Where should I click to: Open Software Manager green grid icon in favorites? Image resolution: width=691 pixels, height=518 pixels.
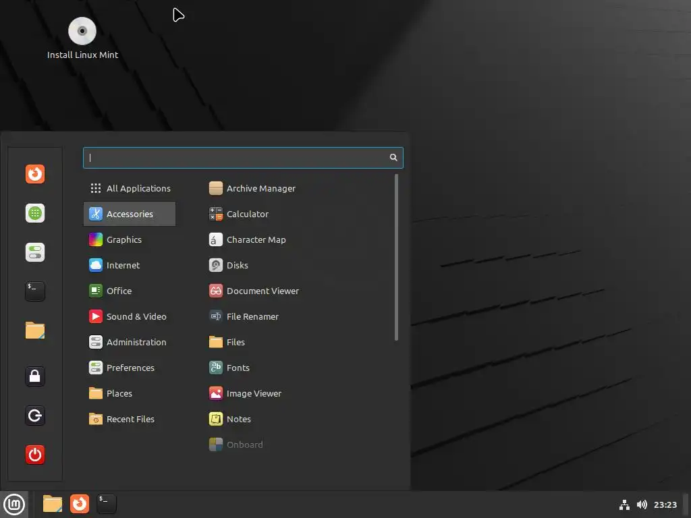pos(35,213)
